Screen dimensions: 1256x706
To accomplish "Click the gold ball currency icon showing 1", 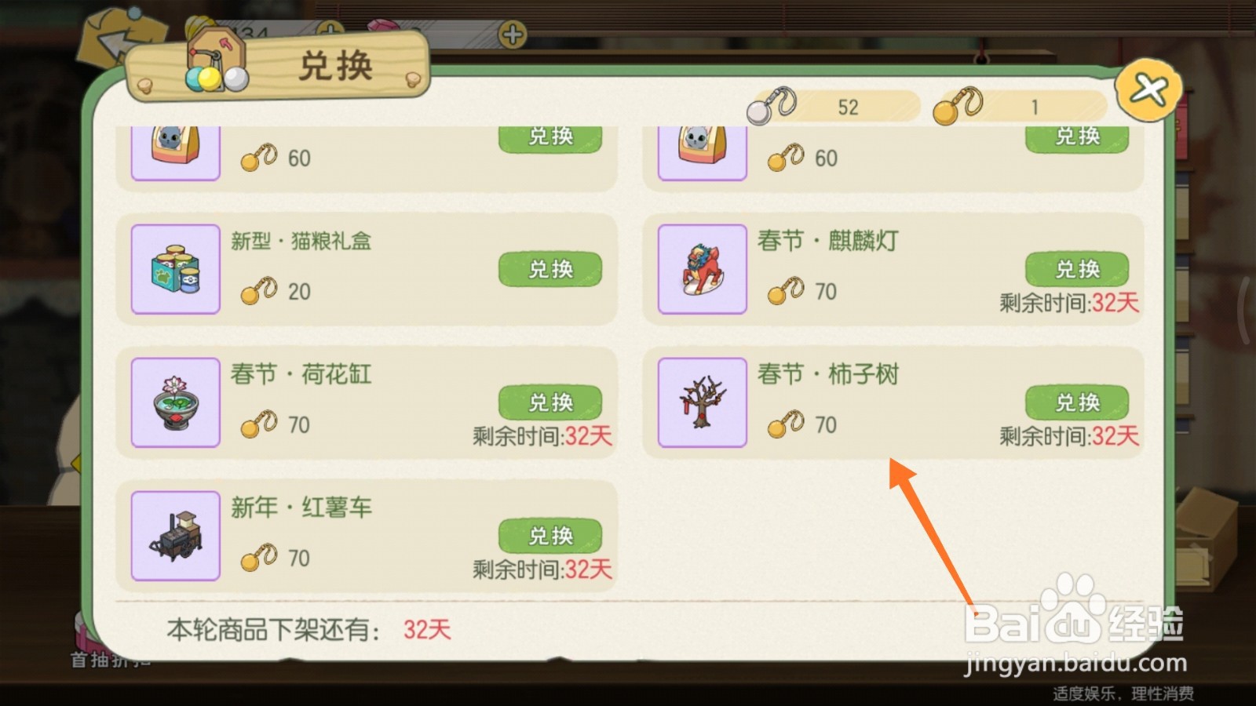I will coord(958,107).
